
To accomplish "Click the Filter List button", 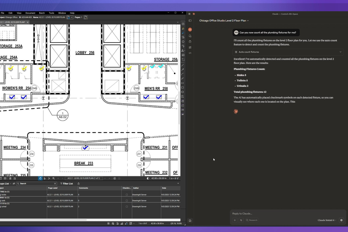I will point(67,184).
